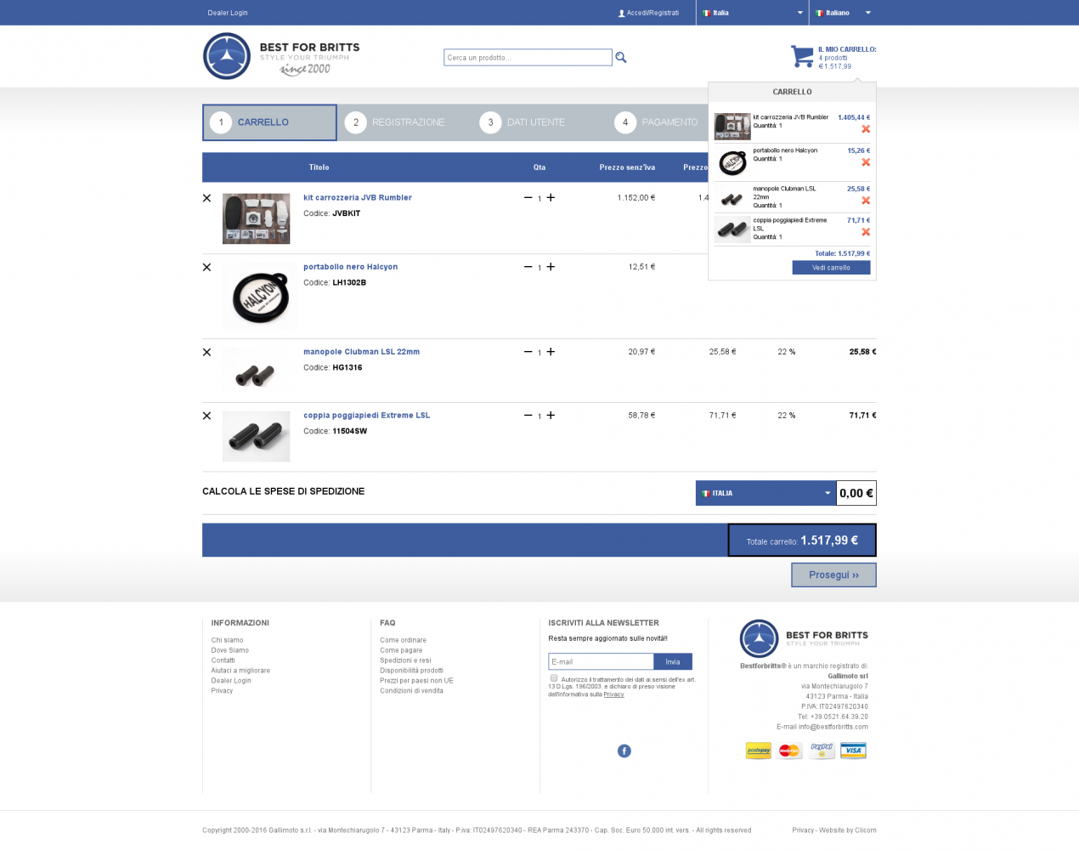Delete kit carrozzeria from mini cart popup
Viewport: 1079px width, 850px height.
pos(866,129)
